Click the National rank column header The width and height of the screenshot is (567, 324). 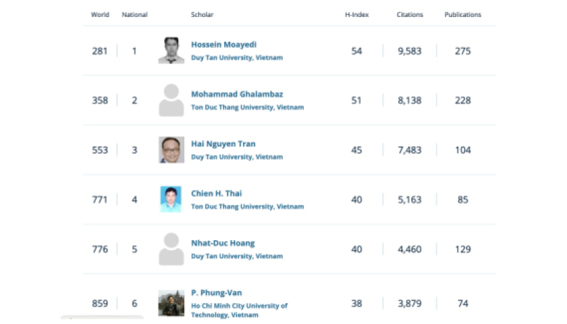click(134, 15)
